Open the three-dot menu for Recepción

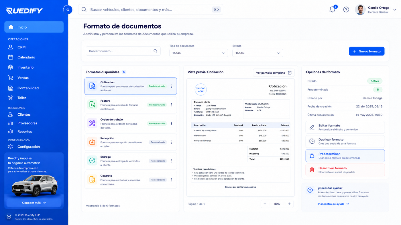[172, 142]
